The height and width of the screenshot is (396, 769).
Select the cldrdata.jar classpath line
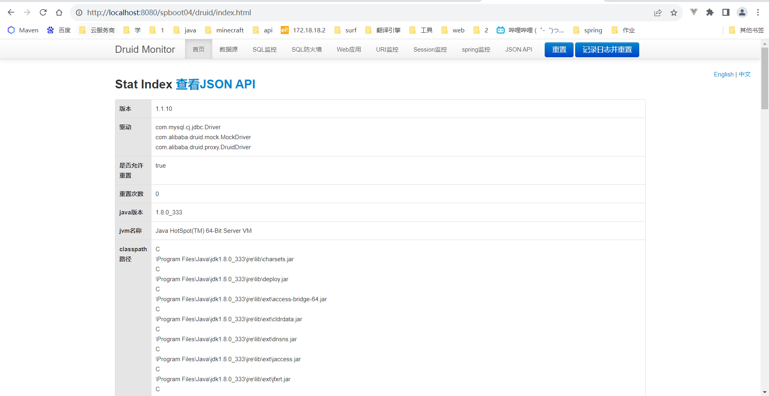(229, 319)
